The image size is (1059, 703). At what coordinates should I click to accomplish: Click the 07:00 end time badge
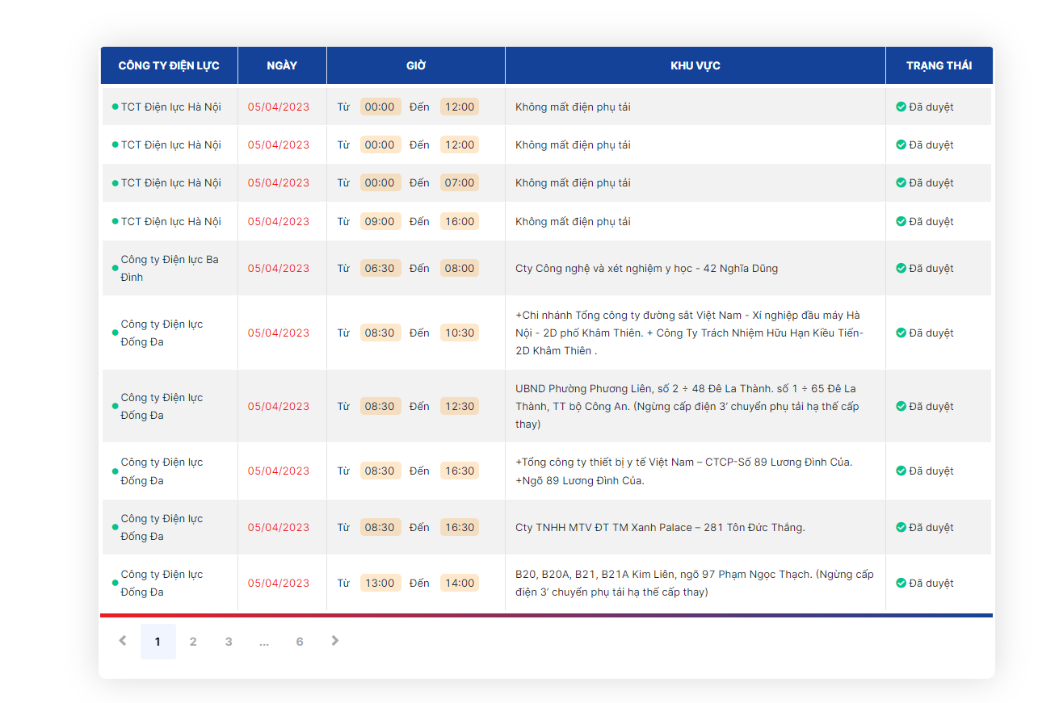pyautogui.click(x=460, y=183)
